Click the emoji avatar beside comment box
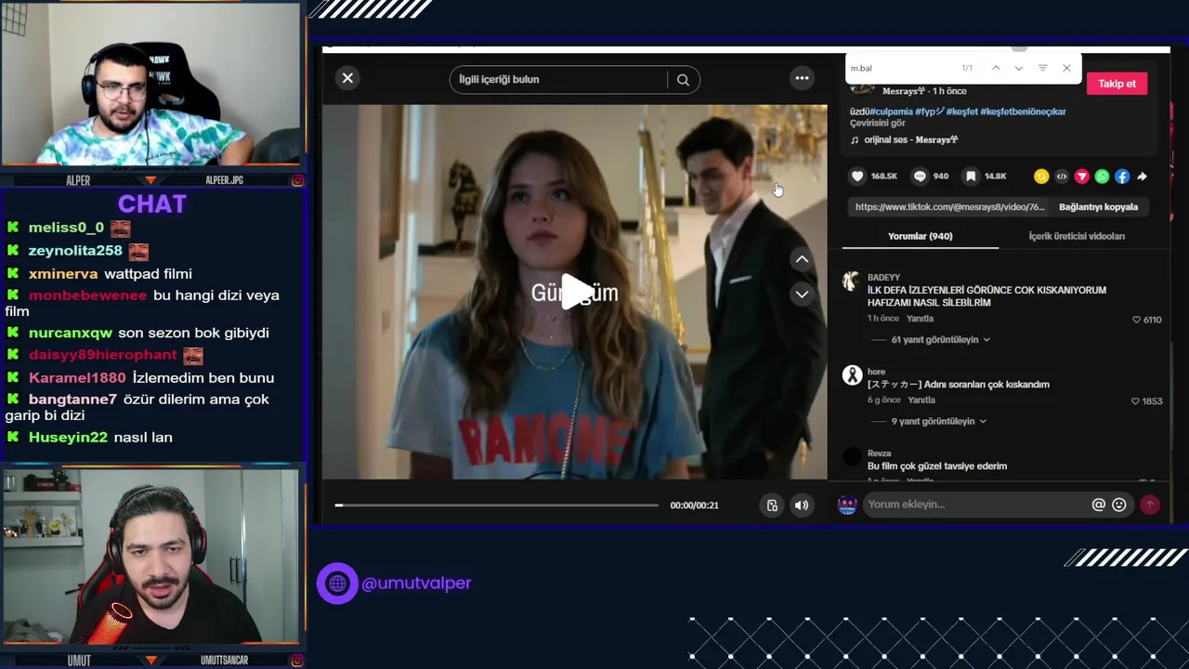 [x=847, y=505]
